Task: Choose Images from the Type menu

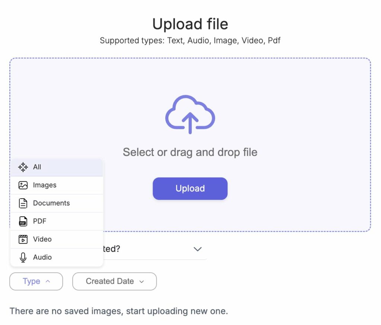Action: [x=45, y=185]
